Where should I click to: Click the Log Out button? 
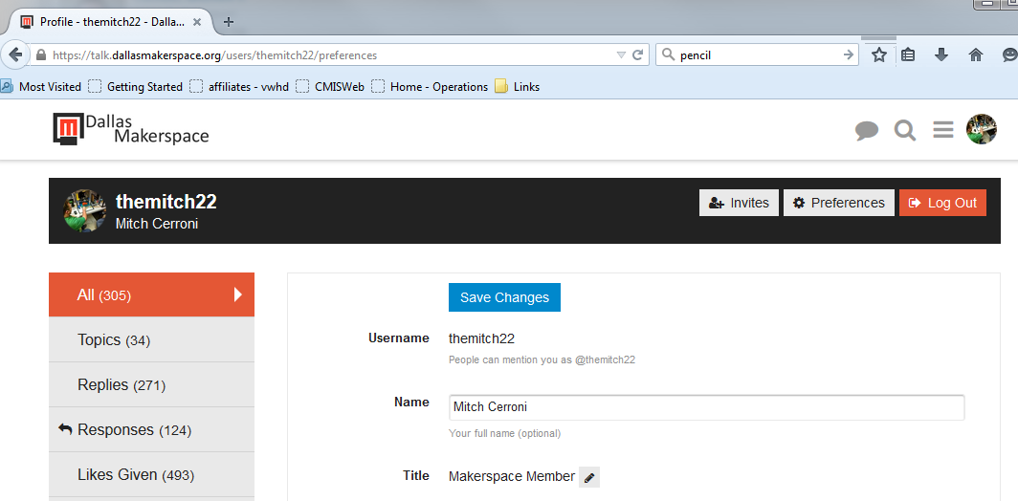(x=942, y=203)
